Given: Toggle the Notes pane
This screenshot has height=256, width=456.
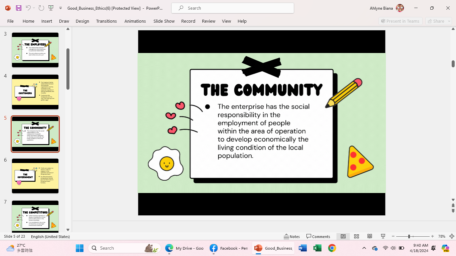Looking at the screenshot, I should click(x=292, y=236).
